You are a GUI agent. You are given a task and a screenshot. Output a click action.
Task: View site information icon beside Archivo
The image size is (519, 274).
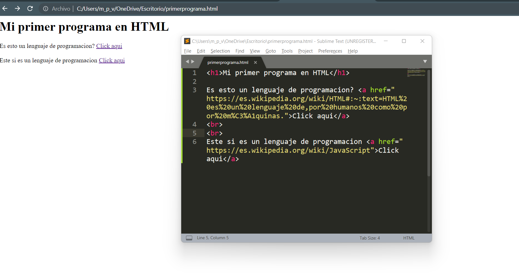[x=46, y=9]
